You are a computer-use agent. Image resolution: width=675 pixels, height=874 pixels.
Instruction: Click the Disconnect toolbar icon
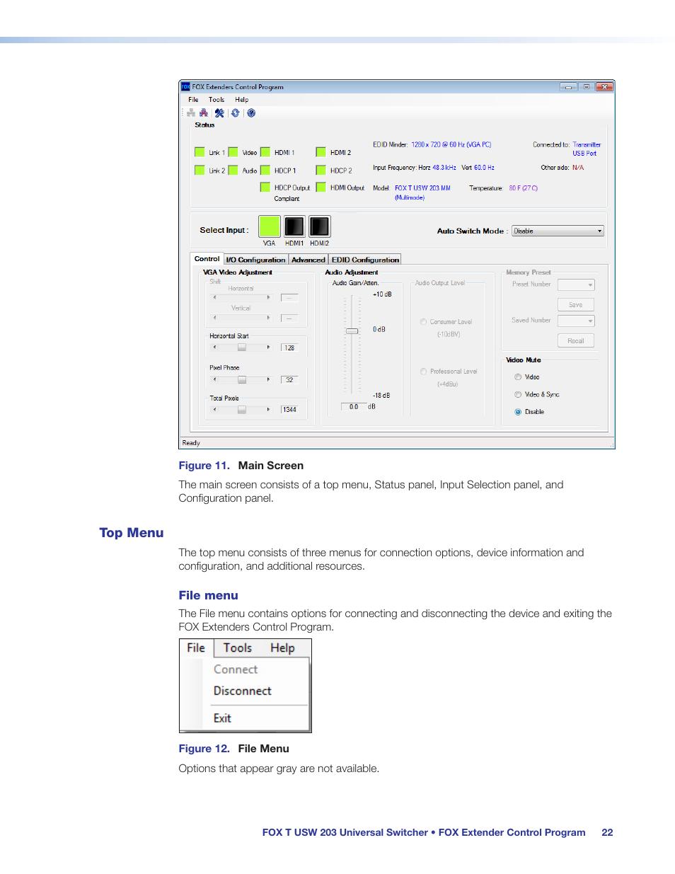pos(204,113)
